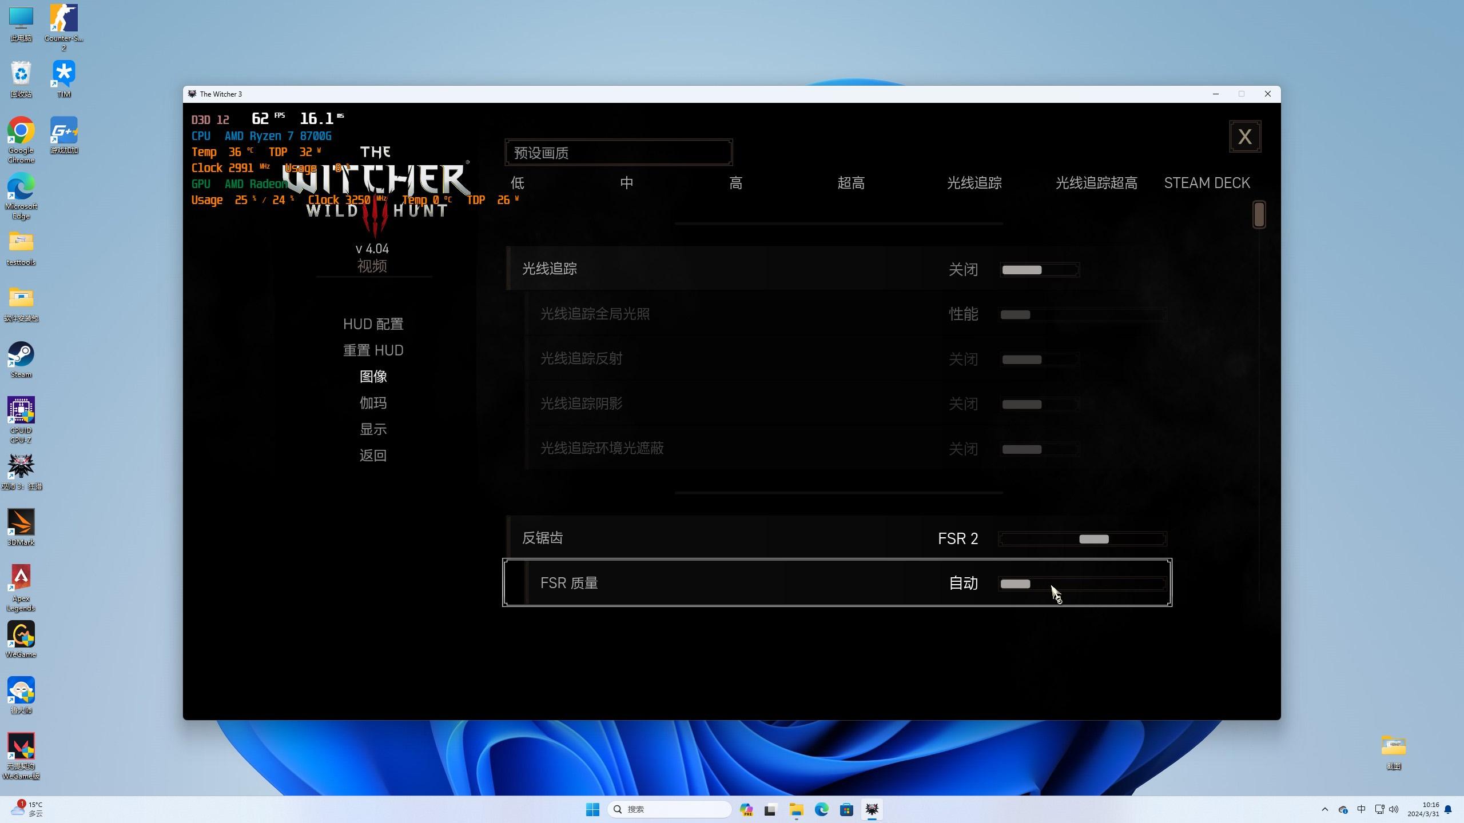This screenshot has width=1464, height=823.
Task: Adjust the 光线追踪全局光照 quality slider
Action: pos(1083,315)
